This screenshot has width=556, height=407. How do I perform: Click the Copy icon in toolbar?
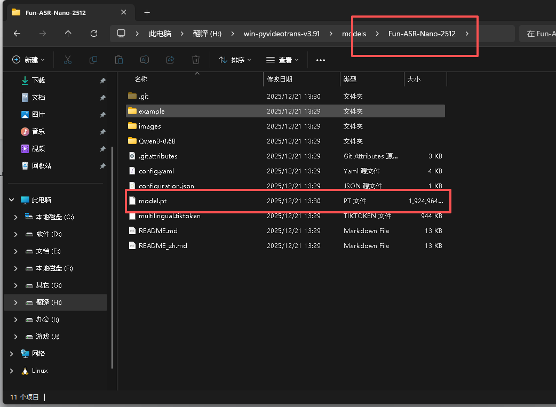point(93,60)
